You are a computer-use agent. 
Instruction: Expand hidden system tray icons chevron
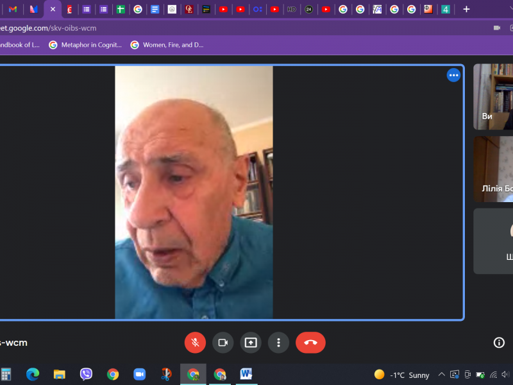(x=441, y=375)
